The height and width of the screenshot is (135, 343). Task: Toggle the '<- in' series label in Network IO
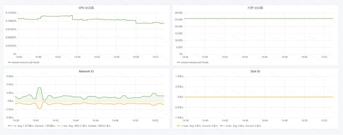(15, 126)
